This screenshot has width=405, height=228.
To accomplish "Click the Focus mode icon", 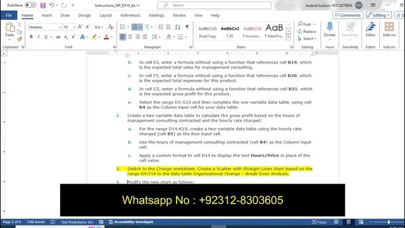I will coord(314,222).
